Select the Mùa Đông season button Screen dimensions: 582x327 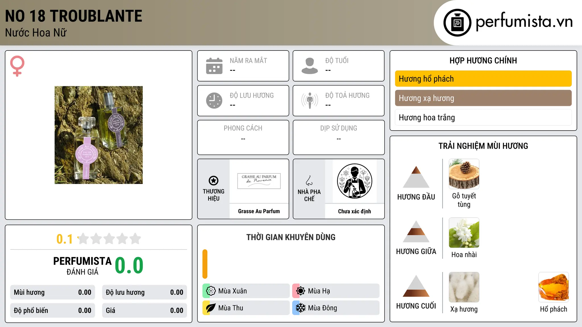(x=336, y=308)
